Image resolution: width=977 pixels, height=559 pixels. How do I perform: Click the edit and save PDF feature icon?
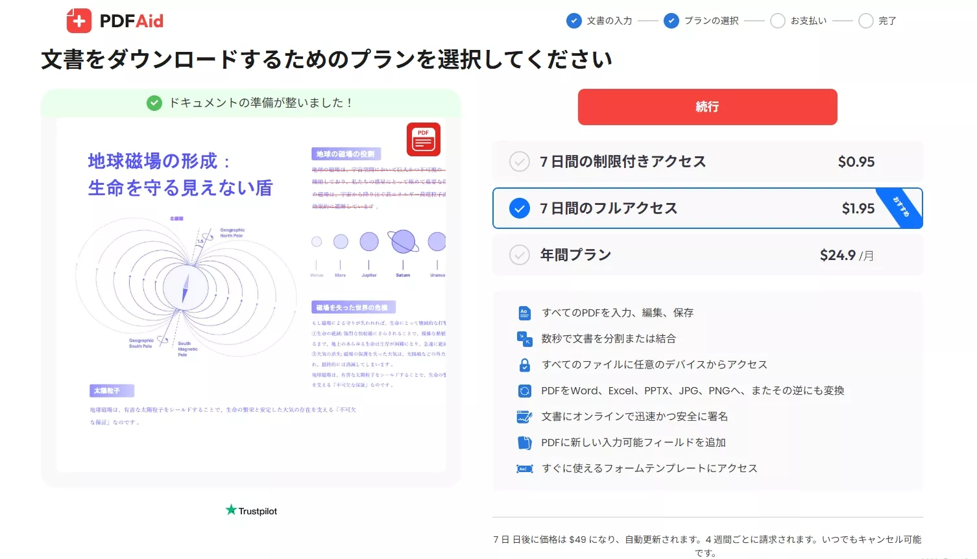[524, 312]
